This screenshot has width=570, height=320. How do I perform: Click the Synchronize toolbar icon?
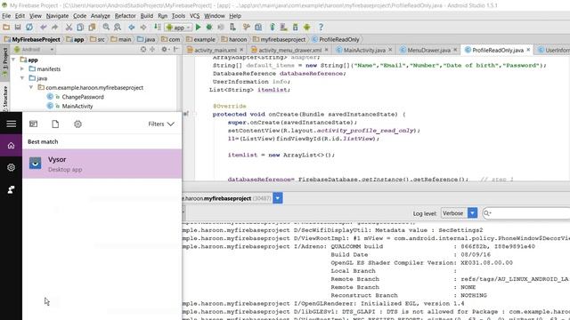[x=29, y=28]
